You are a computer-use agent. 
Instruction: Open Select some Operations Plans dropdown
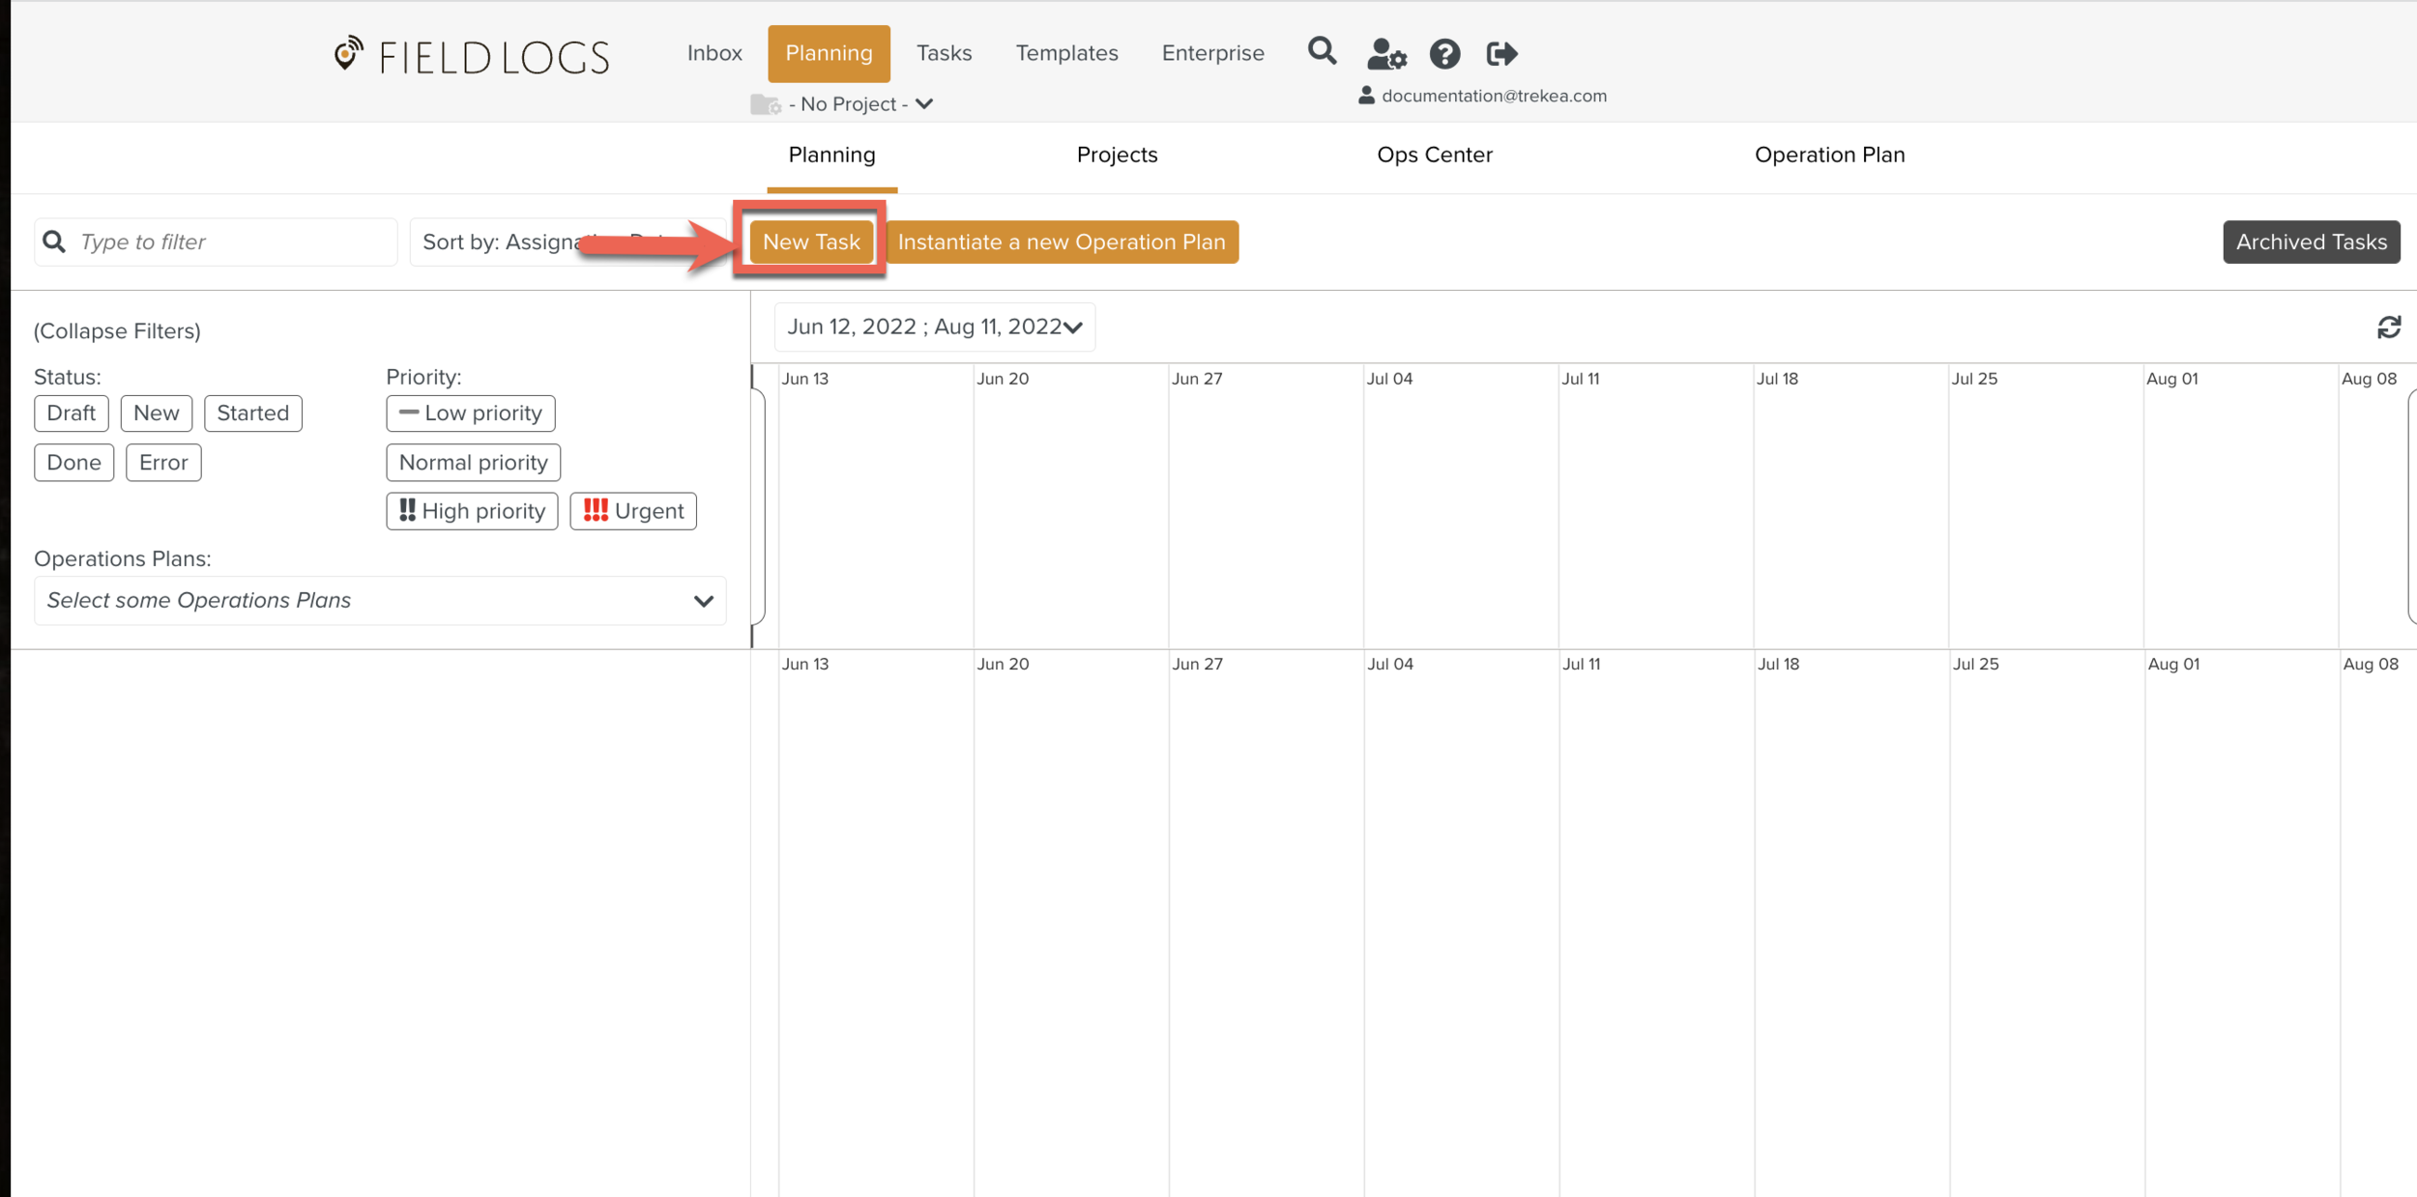[379, 601]
